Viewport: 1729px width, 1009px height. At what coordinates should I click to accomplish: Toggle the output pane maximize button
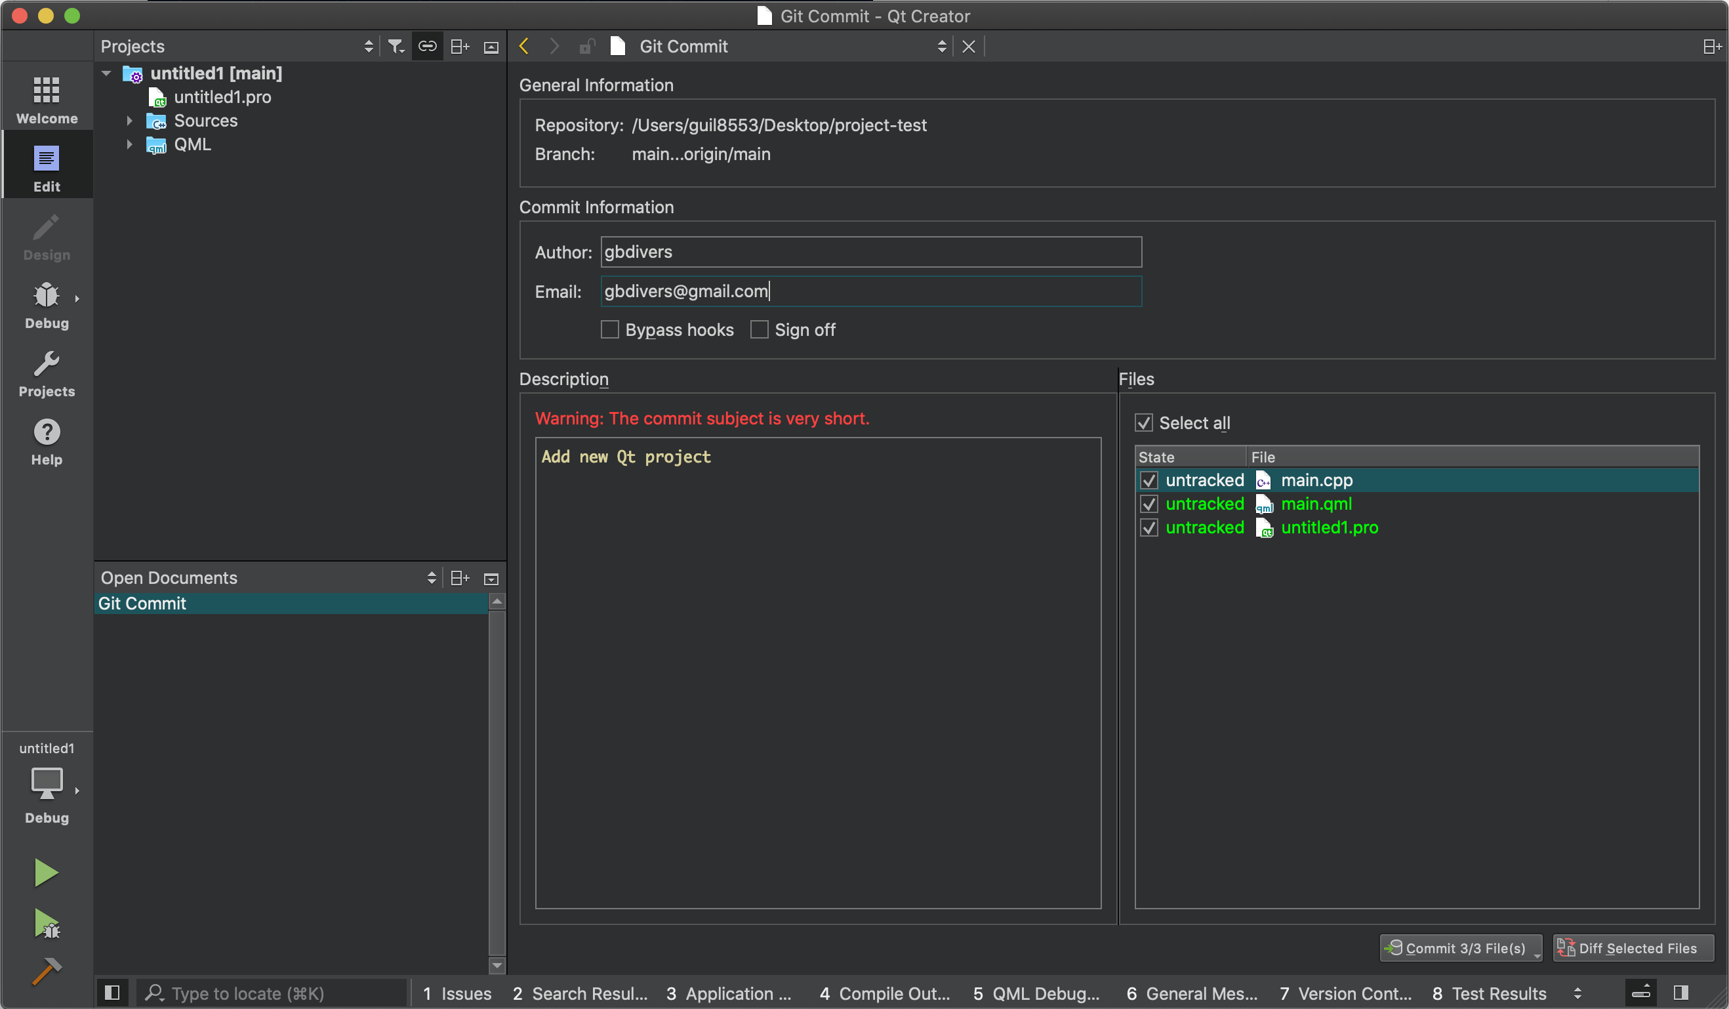coord(1641,993)
